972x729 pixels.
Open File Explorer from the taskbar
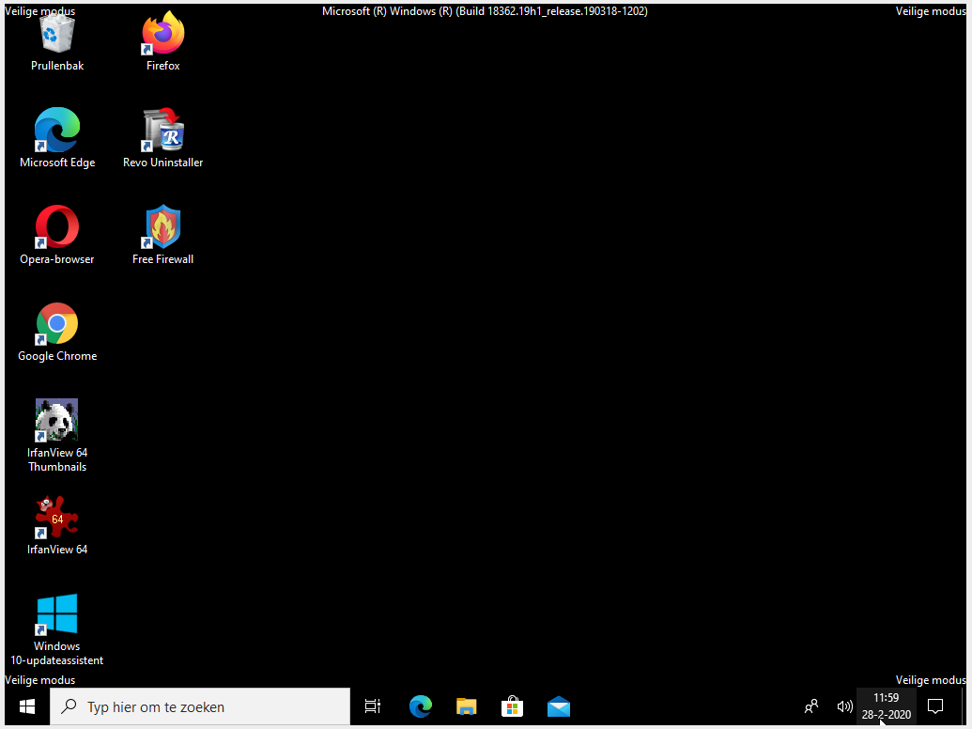467,706
